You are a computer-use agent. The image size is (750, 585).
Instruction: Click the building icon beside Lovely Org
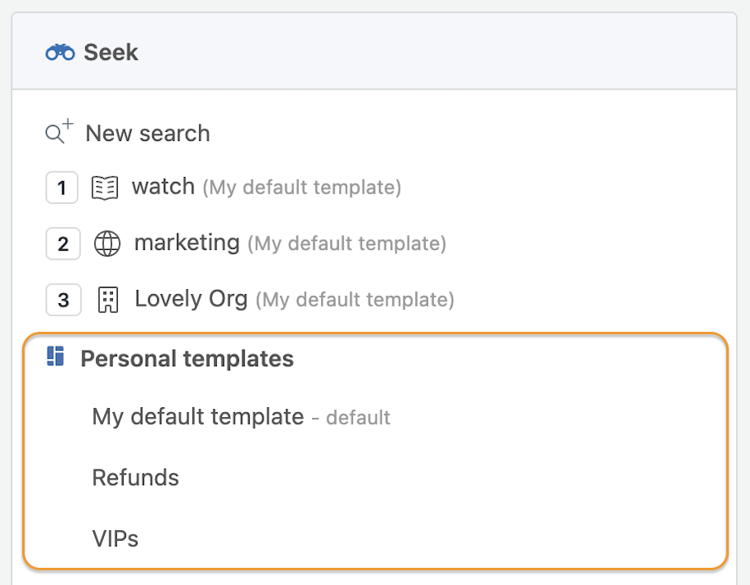tap(108, 300)
